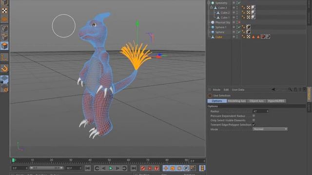Click the red material tag on Cube
Screen dimensions: 312x175
coord(263,36)
